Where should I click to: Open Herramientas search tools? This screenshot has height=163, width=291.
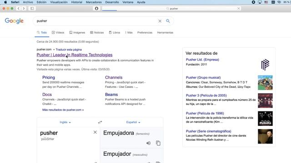(165, 33)
